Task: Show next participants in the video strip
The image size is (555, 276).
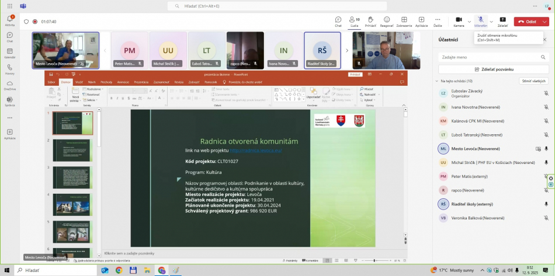Action: pyautogui.click(x=346, y=50)
